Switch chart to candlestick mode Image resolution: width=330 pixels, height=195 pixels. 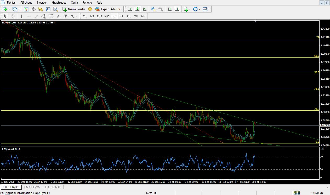point(137,9)
